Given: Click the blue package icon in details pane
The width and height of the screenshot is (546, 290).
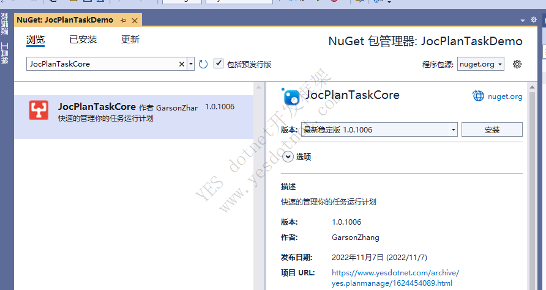Looking at the screenshot, I should pos(291,96).
